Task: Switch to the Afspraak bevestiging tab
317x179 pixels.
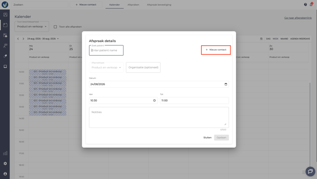Action: (x=159, y=5)
